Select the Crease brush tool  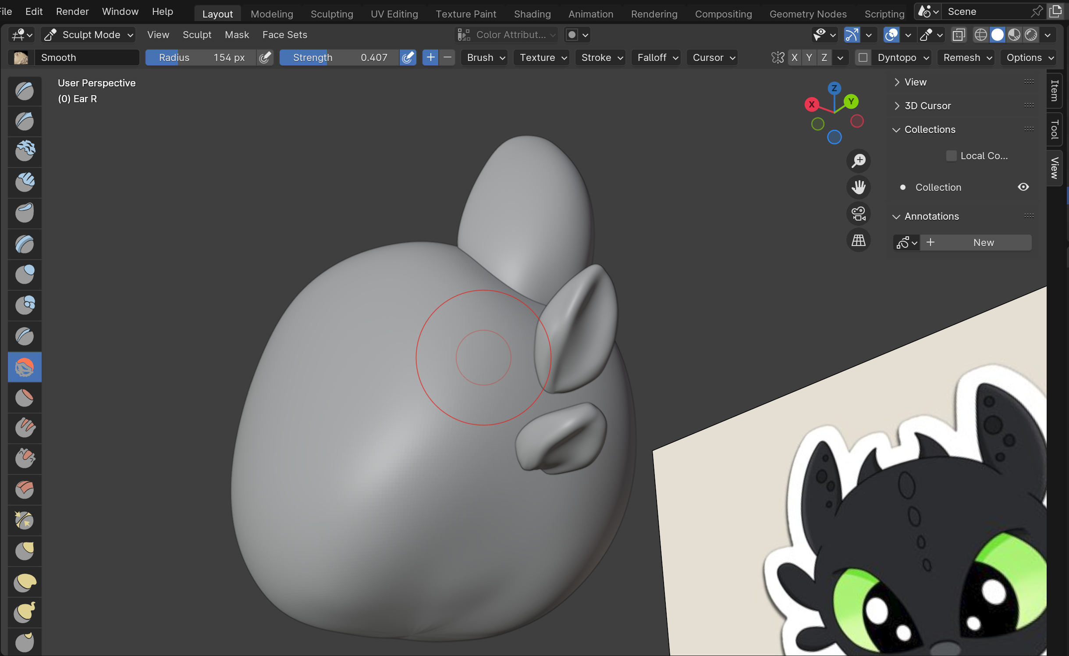click(x=25, y=336)
